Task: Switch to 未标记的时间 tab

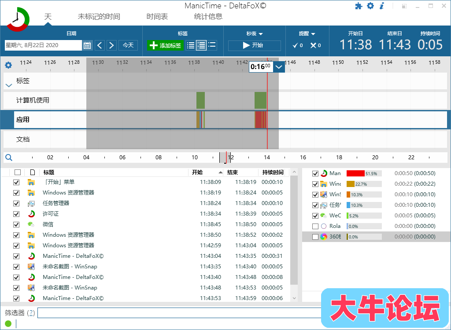Action: point(99,17)
